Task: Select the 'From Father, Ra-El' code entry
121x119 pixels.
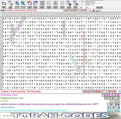Action: 9,95
